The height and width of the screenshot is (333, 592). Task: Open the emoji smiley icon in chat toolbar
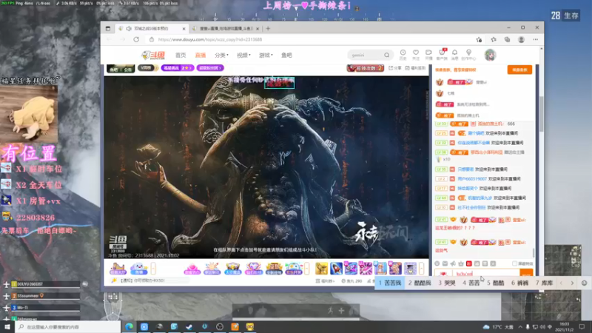coord(437,263)
